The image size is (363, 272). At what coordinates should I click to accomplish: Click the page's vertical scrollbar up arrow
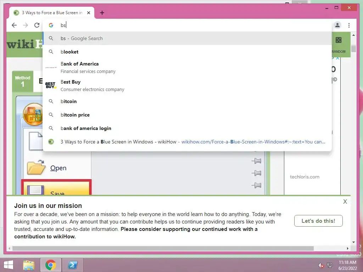[x=353, y=35]
